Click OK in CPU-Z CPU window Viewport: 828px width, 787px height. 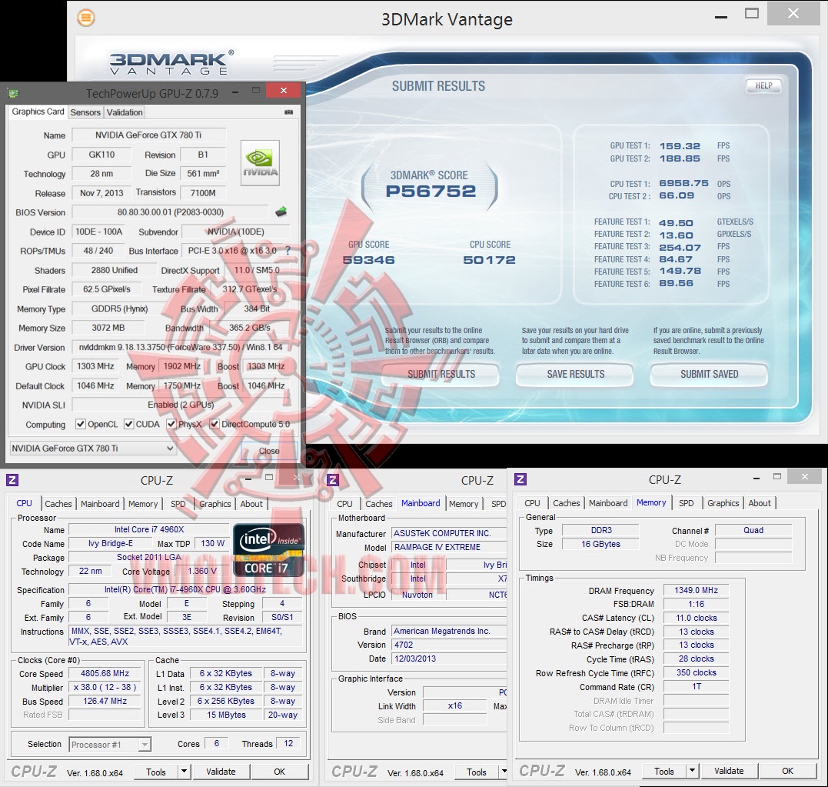click(279, 772)
